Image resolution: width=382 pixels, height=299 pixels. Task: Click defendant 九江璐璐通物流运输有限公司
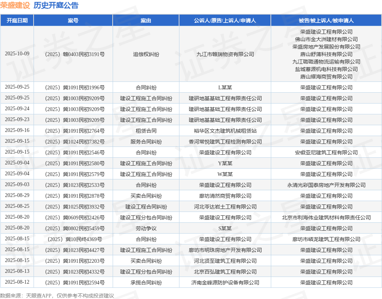(326, 62)
